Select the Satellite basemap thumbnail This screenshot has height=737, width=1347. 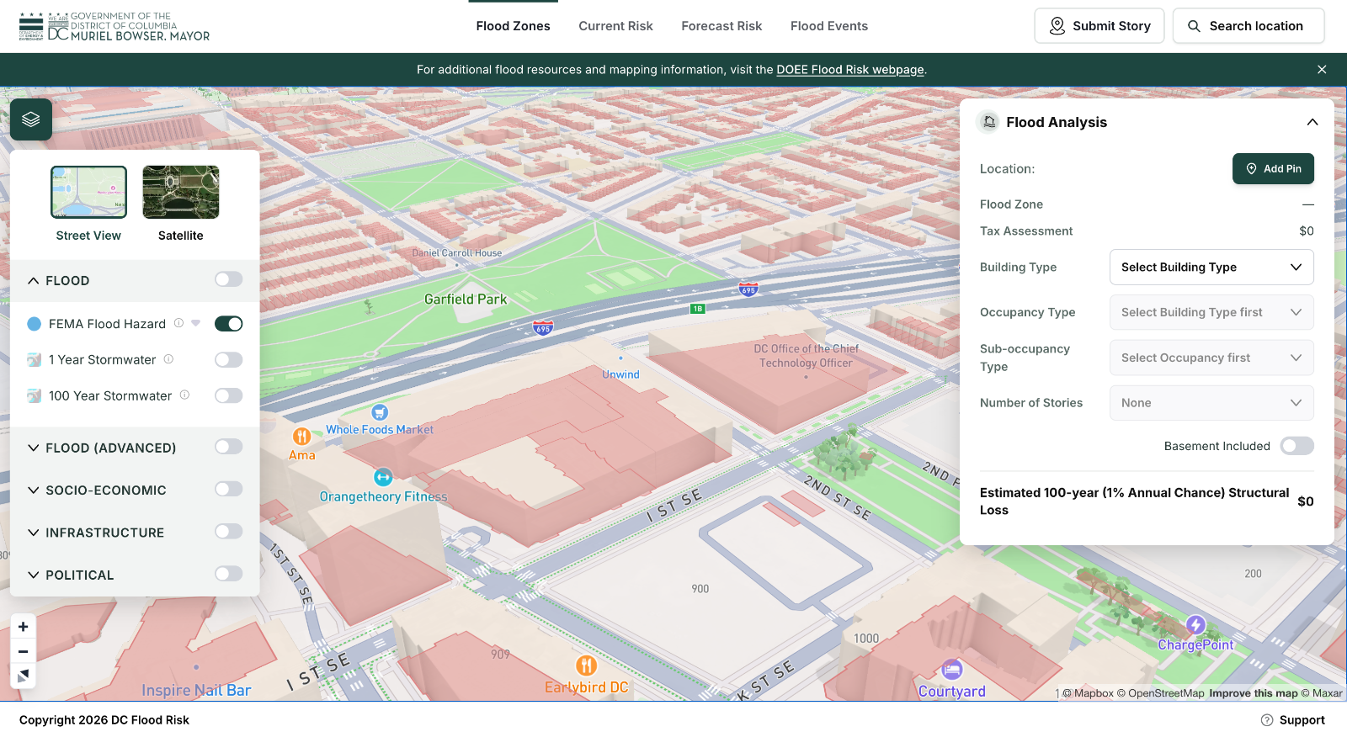[x=181, y=192]
